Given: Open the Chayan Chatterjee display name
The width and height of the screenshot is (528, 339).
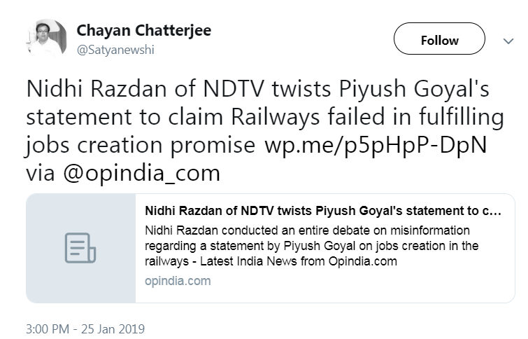Looking at the screenshot, I should (x=143, y=30).
